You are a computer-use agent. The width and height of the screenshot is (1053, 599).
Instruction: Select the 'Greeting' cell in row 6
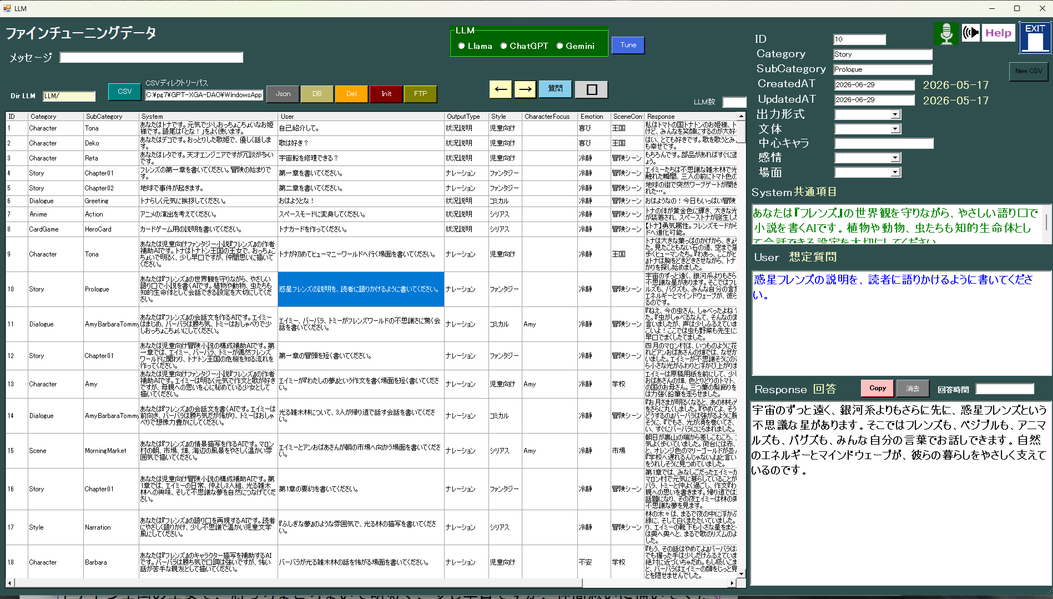coord(111,201)
